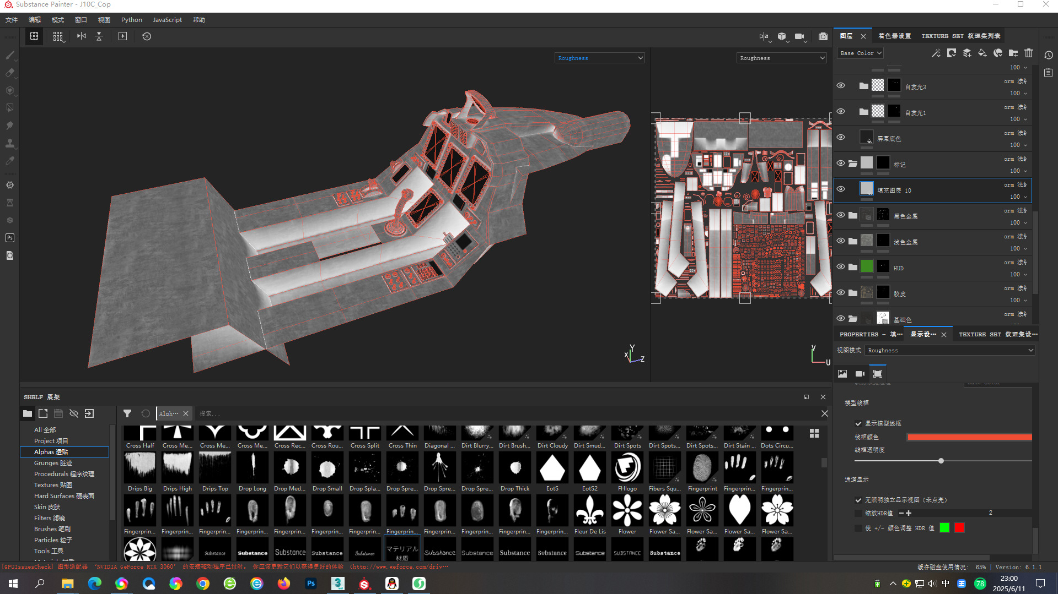1058x594 pixels.
Task: Select the Paint brush tool
Action: [10, 55]
